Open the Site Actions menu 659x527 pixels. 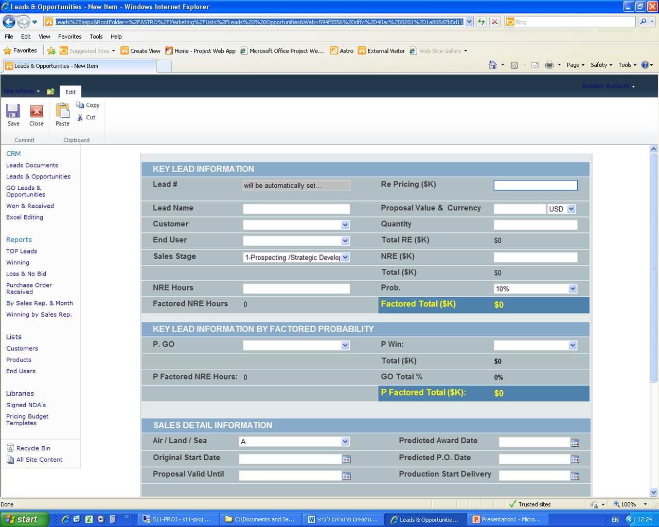[22, 91]
